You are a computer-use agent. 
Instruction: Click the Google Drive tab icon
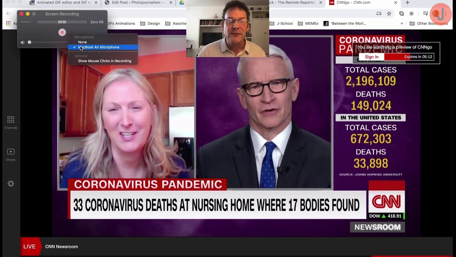pos(182,2)
